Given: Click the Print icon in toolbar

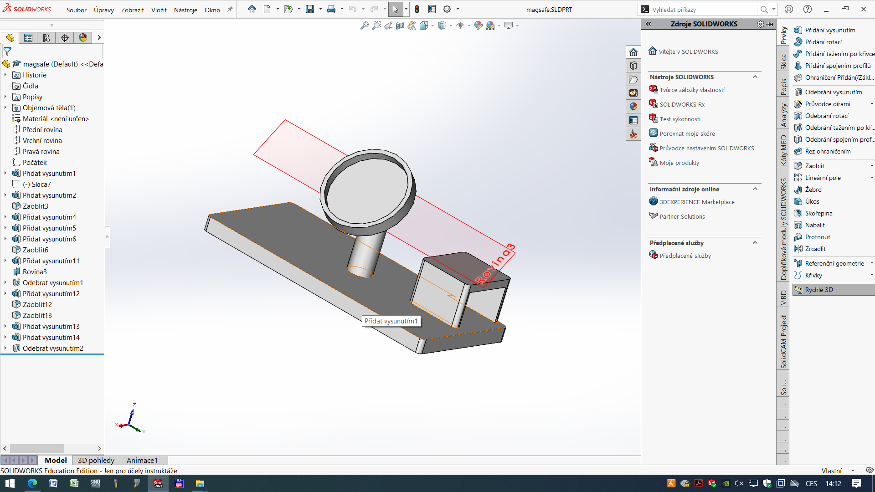Looking at the screenshot, I should [331, 9].
